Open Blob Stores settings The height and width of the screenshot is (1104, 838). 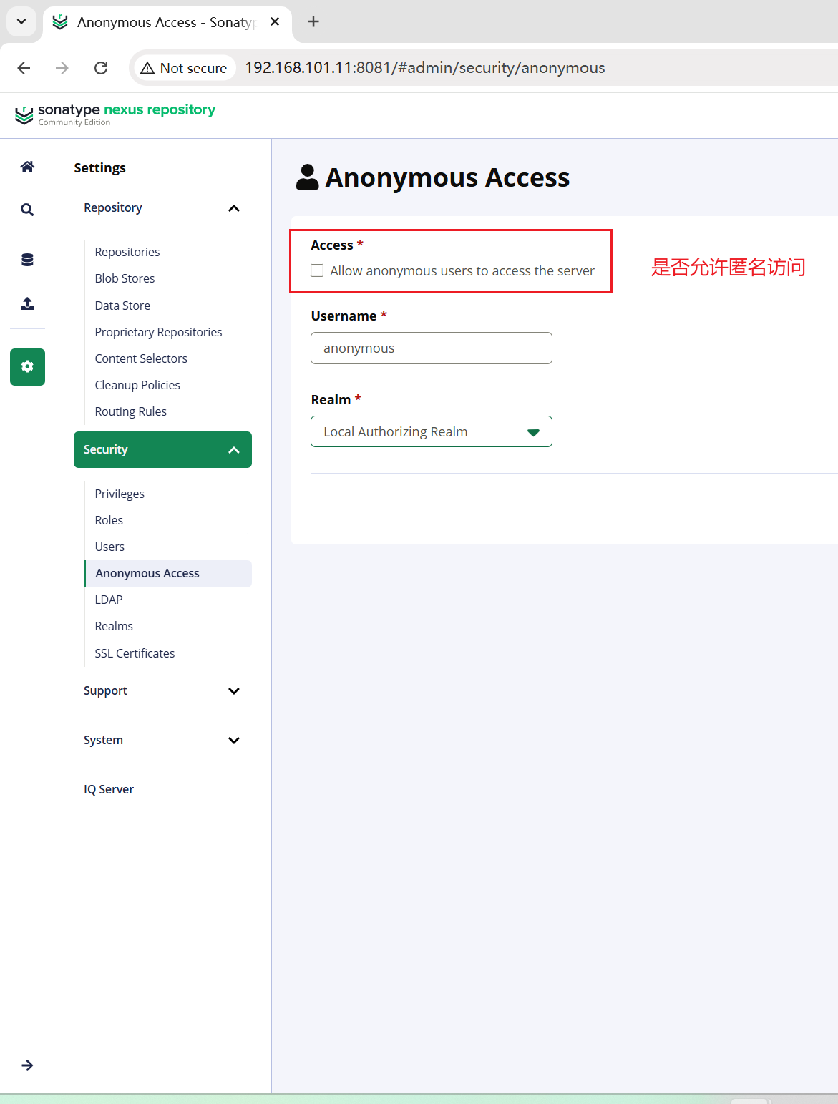[x=125, y=278]
